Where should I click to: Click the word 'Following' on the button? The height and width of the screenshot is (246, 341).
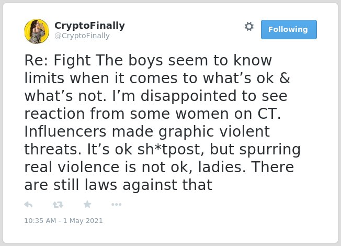(288, 29)
